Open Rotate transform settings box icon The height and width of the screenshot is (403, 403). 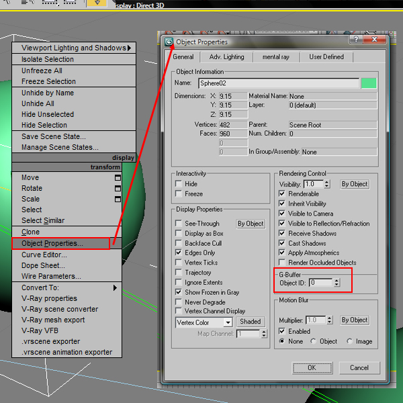click(118, 189)
